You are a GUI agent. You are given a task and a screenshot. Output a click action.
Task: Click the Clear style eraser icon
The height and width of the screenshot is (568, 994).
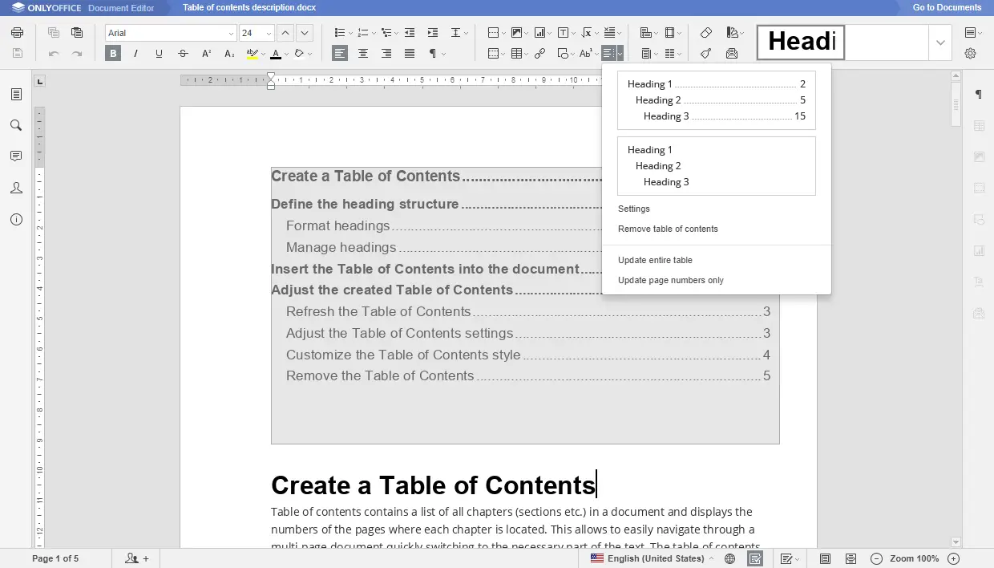(x=705, y=33)
